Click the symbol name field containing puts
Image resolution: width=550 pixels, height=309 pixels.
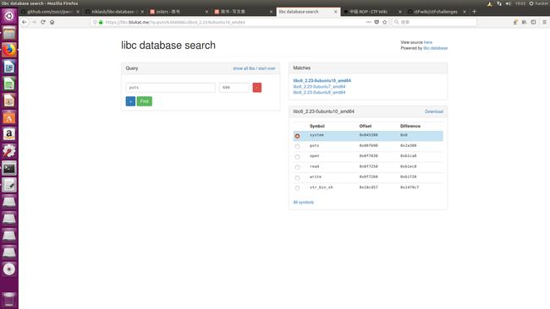170,88
